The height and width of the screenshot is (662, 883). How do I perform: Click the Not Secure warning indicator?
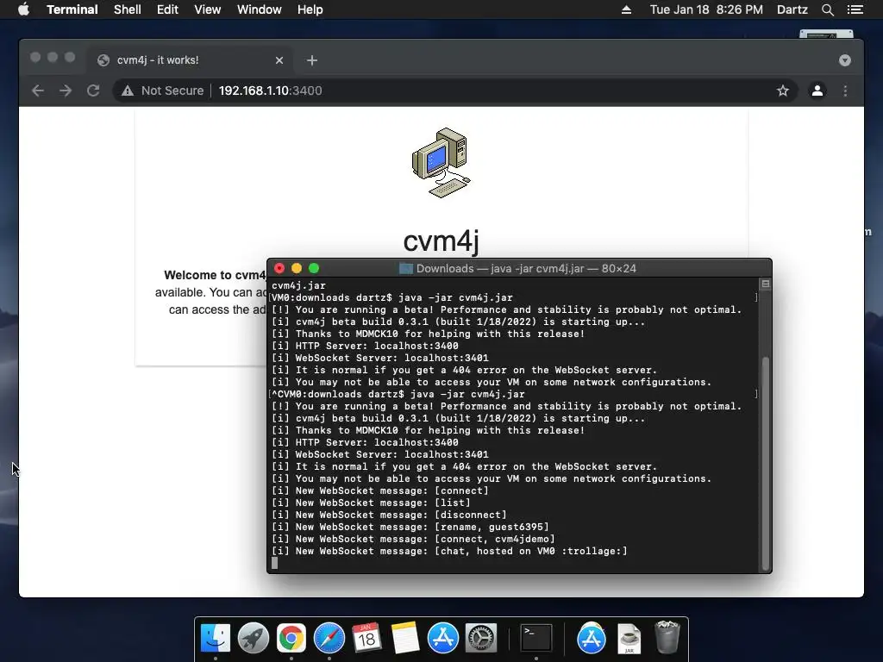click(162, 91)
